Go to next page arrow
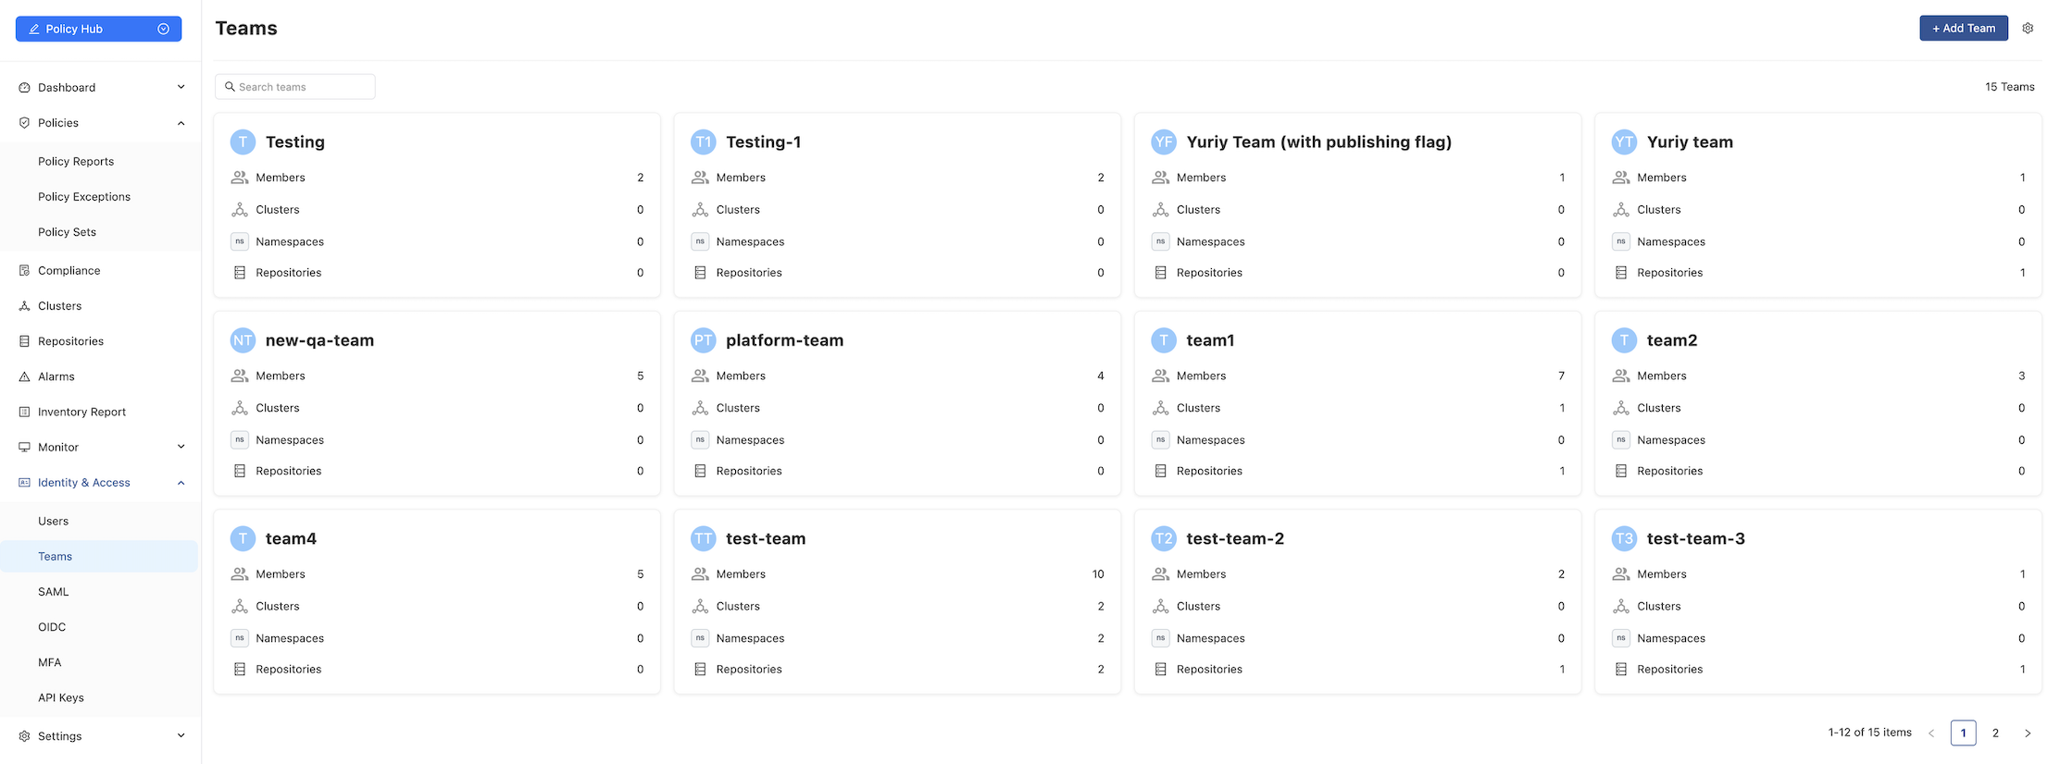 2027,733
